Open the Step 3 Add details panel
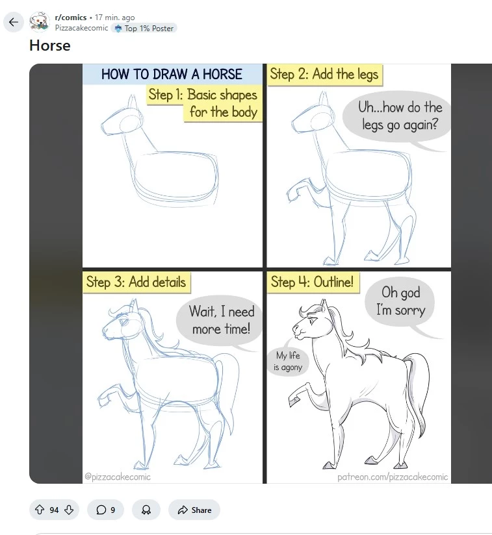492x535 pixels. pos(172,377)
